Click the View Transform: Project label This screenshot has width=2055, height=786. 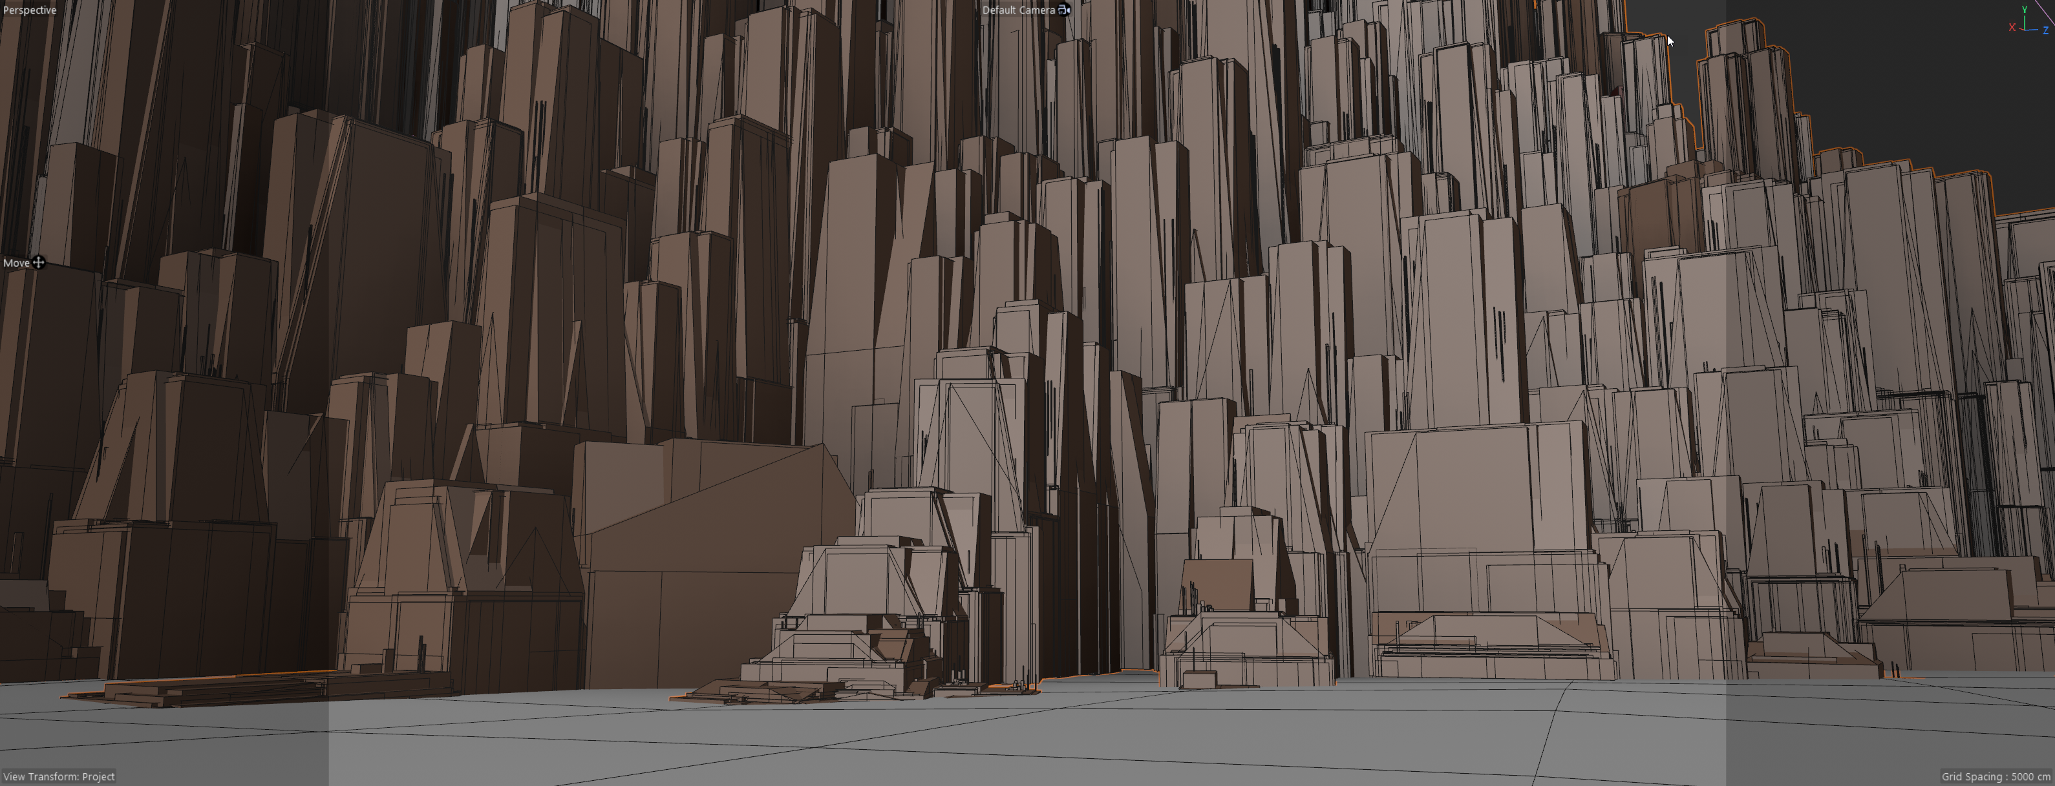coord(59,776)
